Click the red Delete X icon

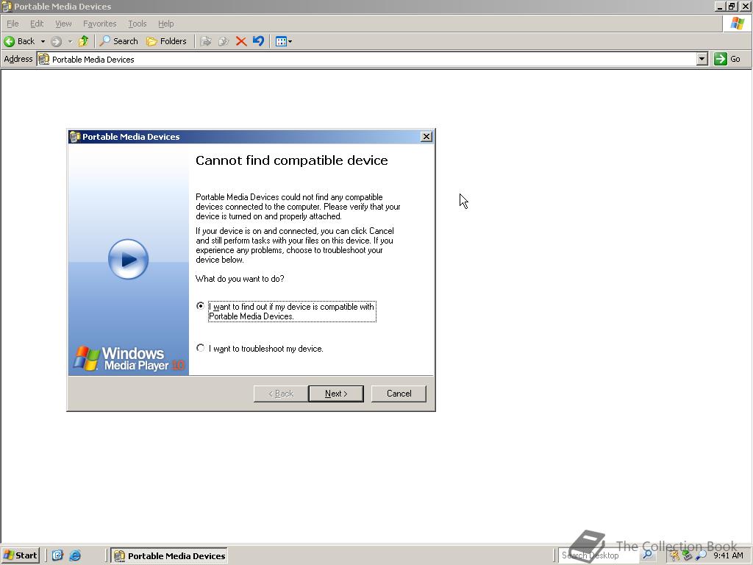(241, 41)
